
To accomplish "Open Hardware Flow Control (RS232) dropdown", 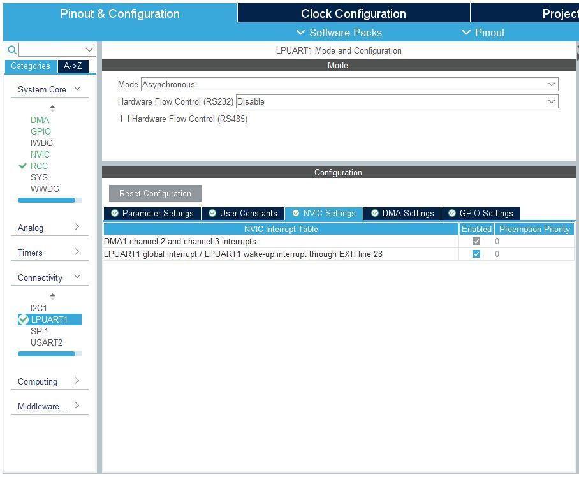I will tap(397, 101).
